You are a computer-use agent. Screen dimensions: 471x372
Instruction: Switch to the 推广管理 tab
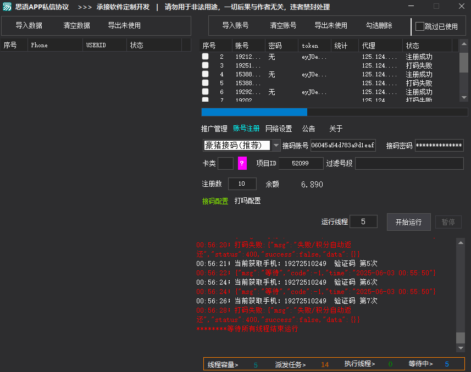point(215,128)
